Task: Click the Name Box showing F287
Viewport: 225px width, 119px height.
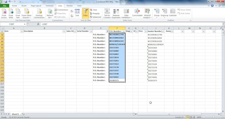Action: pyautogui.click(x=12, y=24)
